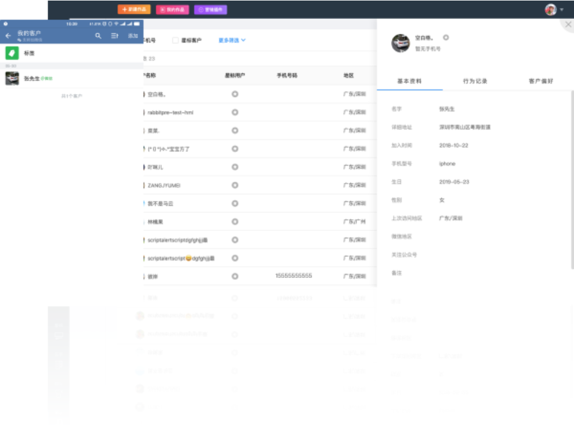Toggle the star for customer 空白格。 in the table
This screenshot has width=574, height=442.
point(235,94)
